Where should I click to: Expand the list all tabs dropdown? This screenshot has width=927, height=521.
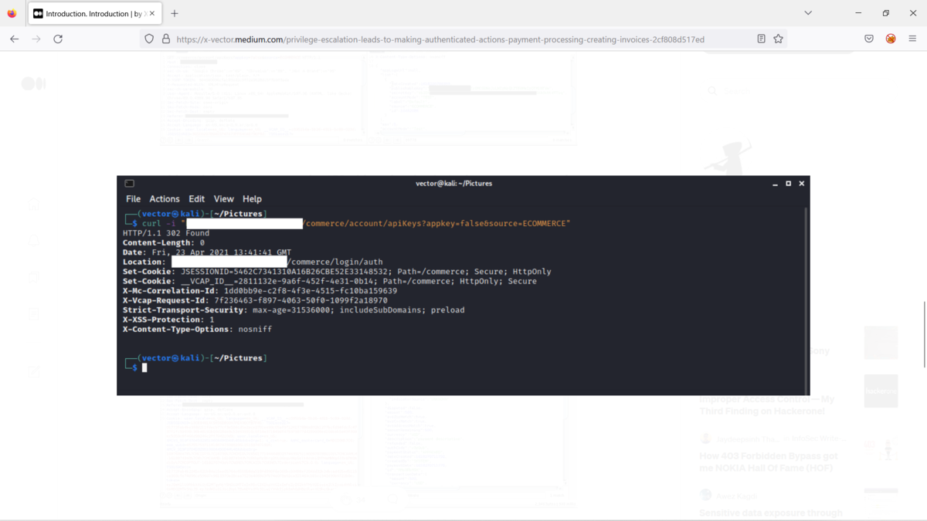point(808,13)
